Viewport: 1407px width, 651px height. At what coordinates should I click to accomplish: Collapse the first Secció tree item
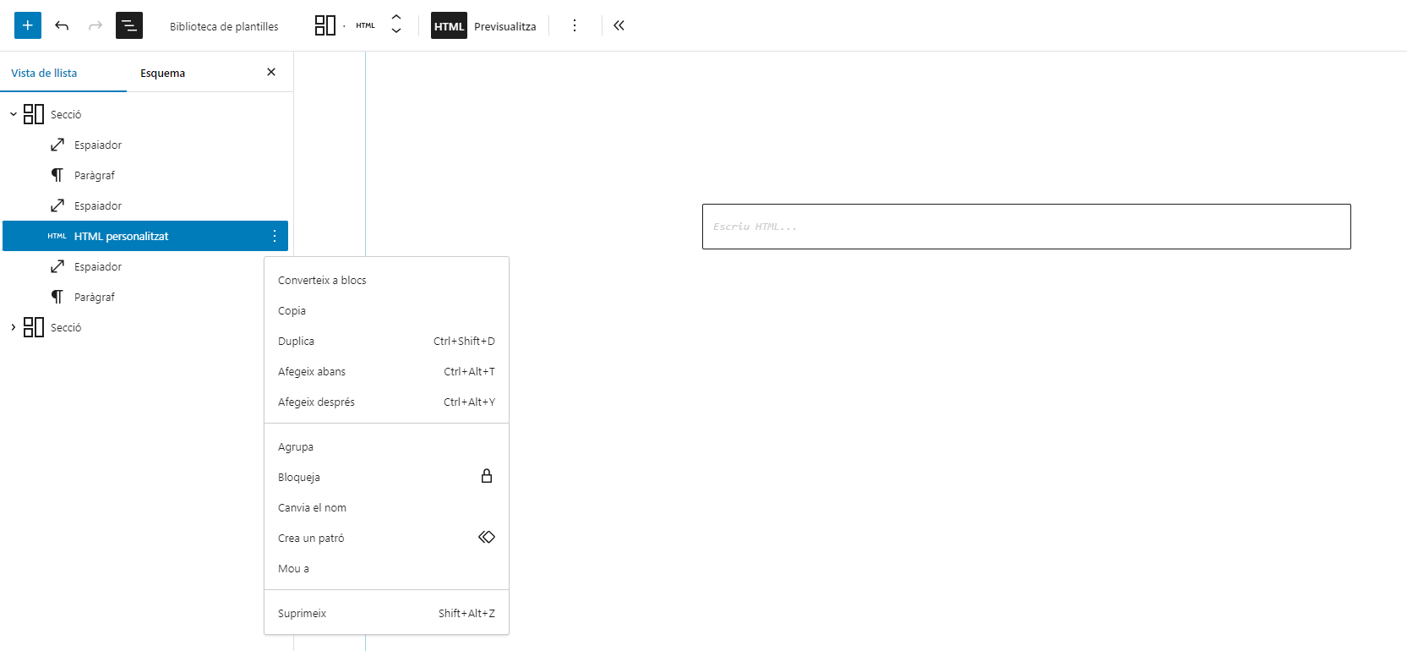(14, 114)
